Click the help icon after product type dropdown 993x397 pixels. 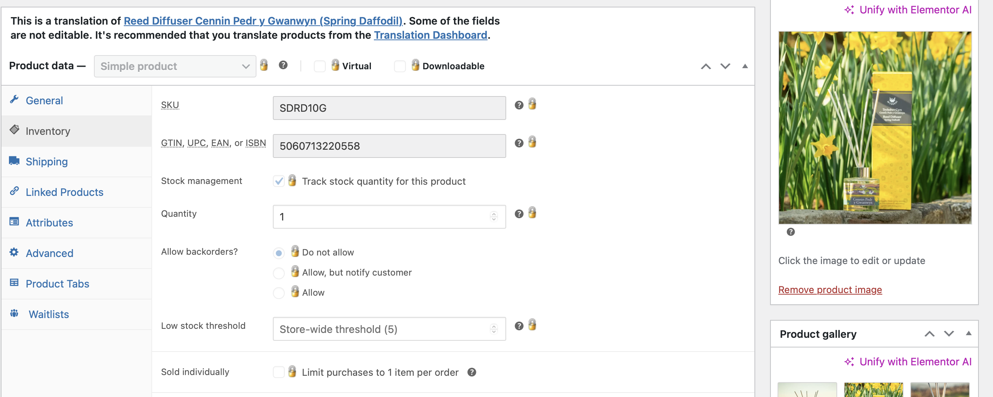pyautogui.click(x=283, y=65)
